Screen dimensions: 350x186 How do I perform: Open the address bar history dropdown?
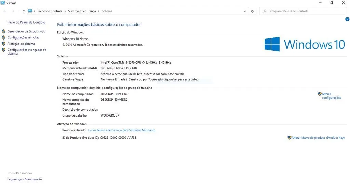click(244, 11)
